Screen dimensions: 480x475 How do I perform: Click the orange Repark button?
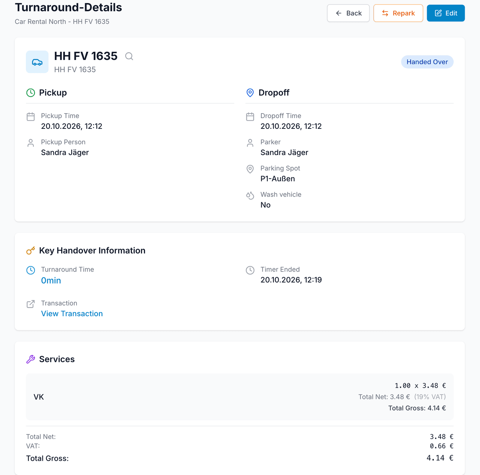(x=398, y=13)
